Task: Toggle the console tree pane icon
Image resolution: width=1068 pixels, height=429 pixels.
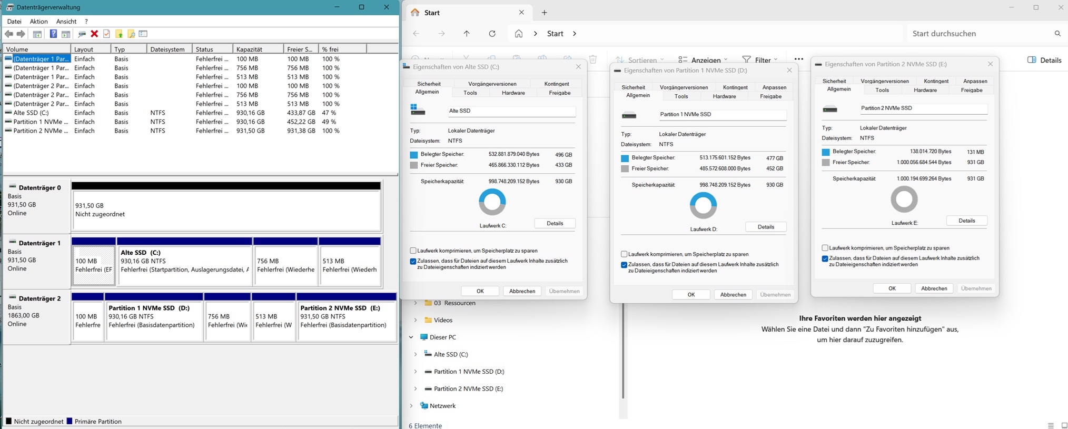Action: pos(37,34)
